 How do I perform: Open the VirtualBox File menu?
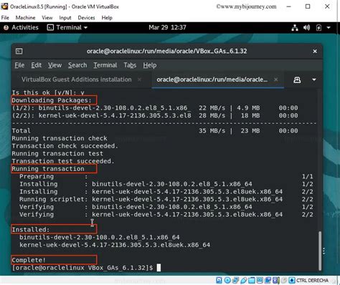[5, 18]
